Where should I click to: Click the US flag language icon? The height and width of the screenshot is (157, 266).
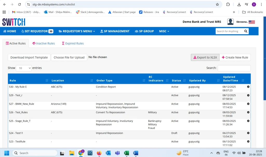pos(252,22)
